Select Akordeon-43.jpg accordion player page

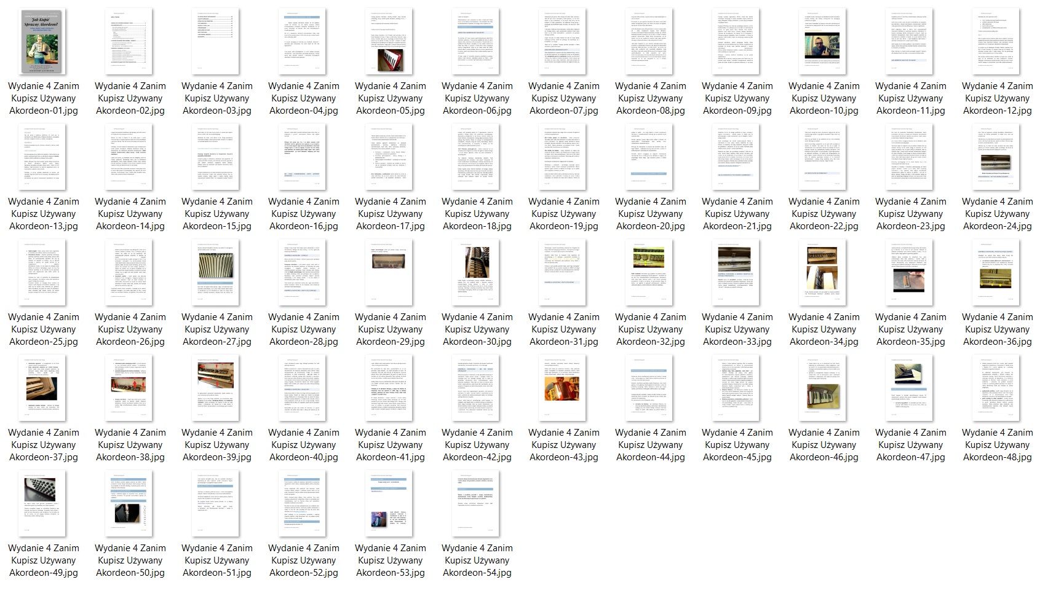[563, 388]
